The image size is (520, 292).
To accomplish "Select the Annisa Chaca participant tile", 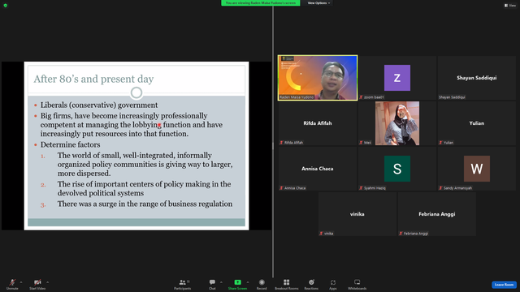I will tap(318, 169).
